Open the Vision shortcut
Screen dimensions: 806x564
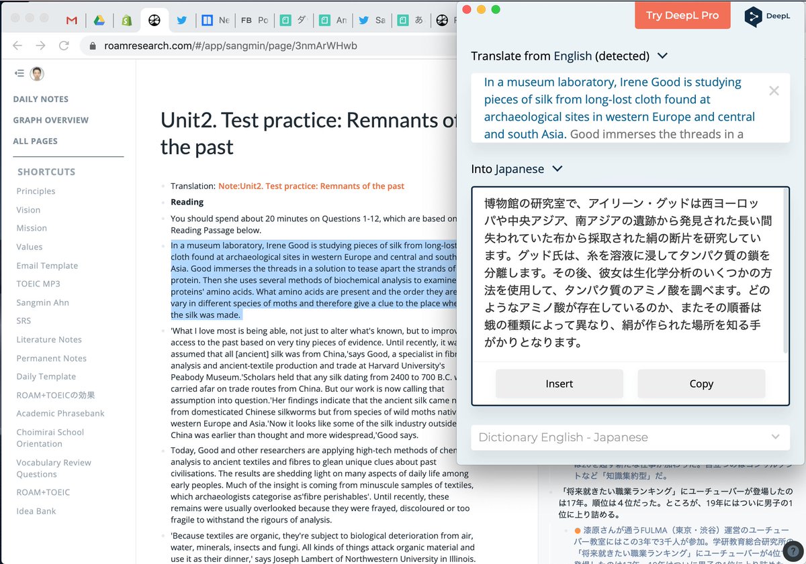click(28, 210)
